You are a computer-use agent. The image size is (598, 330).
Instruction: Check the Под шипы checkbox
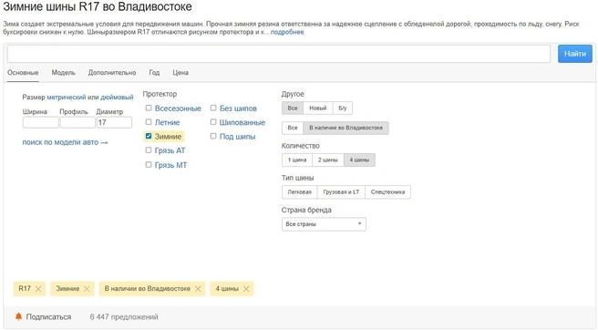tap(213, 136)
